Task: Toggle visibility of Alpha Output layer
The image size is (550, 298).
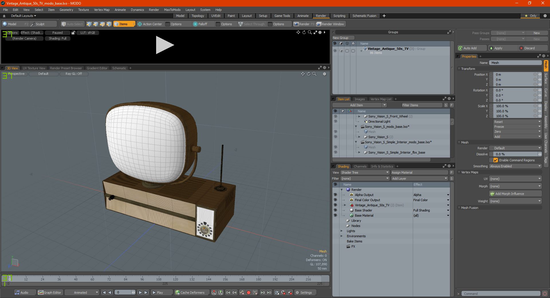Action: point(335,195)
